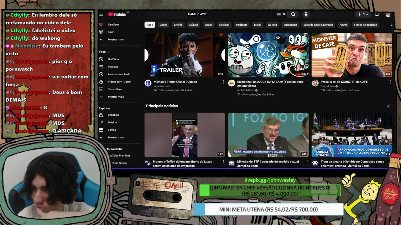Open the Provei o tal do MONSTER title
The width and height of the screenshot is (401, 225).
(x=344, y=82)
